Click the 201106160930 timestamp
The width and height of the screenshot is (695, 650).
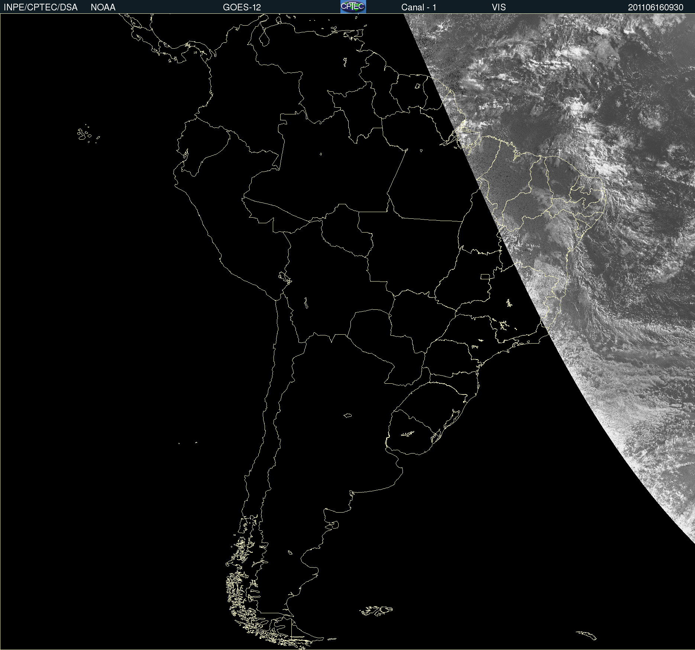tap(656, 7)
